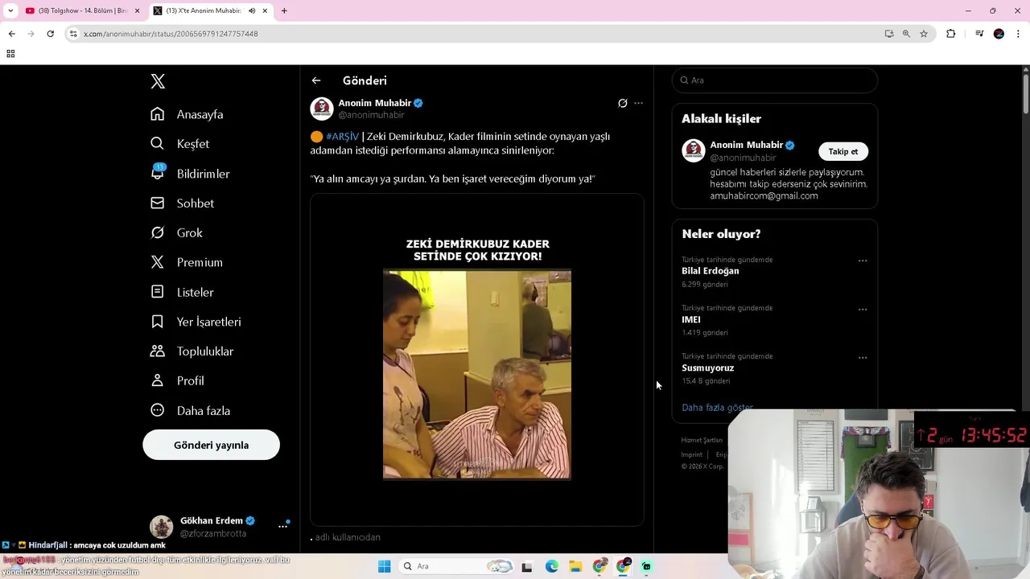Open Windows Start menu
The image size is (1030, 579).
click(384, 566)
